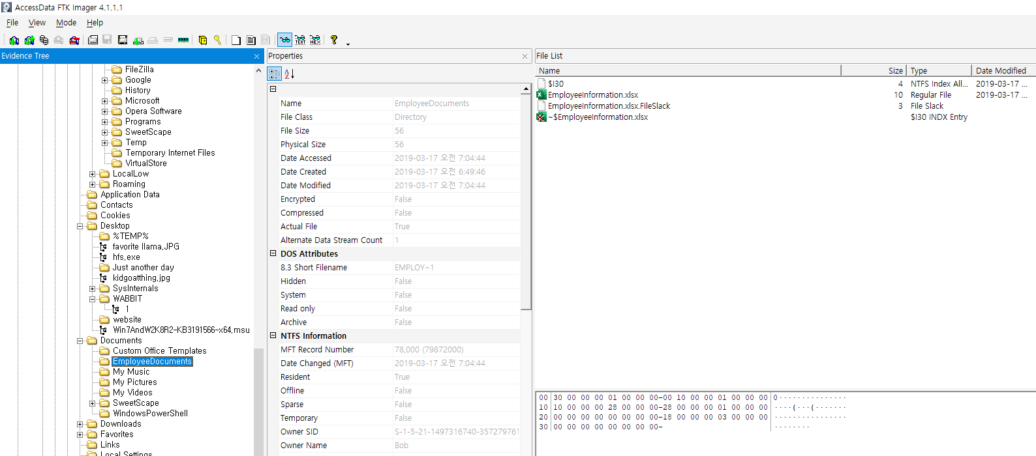Select hfs.exe tree item
Image resolution: width=1036 pixels, height=456 pixels.
[126, 257]
